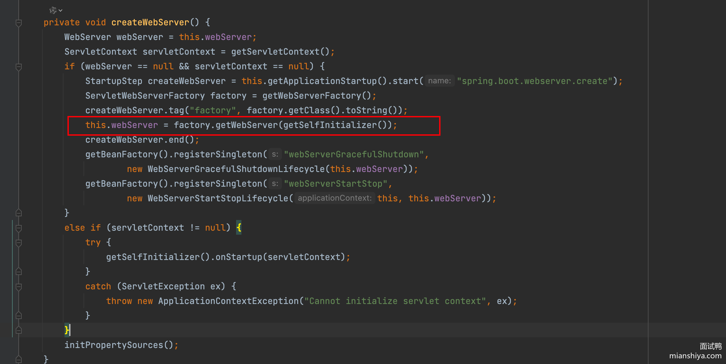The image size is (726, 364).
Task: Collapse the 'if (webServer == null' block
Action: tap(19, 67)
